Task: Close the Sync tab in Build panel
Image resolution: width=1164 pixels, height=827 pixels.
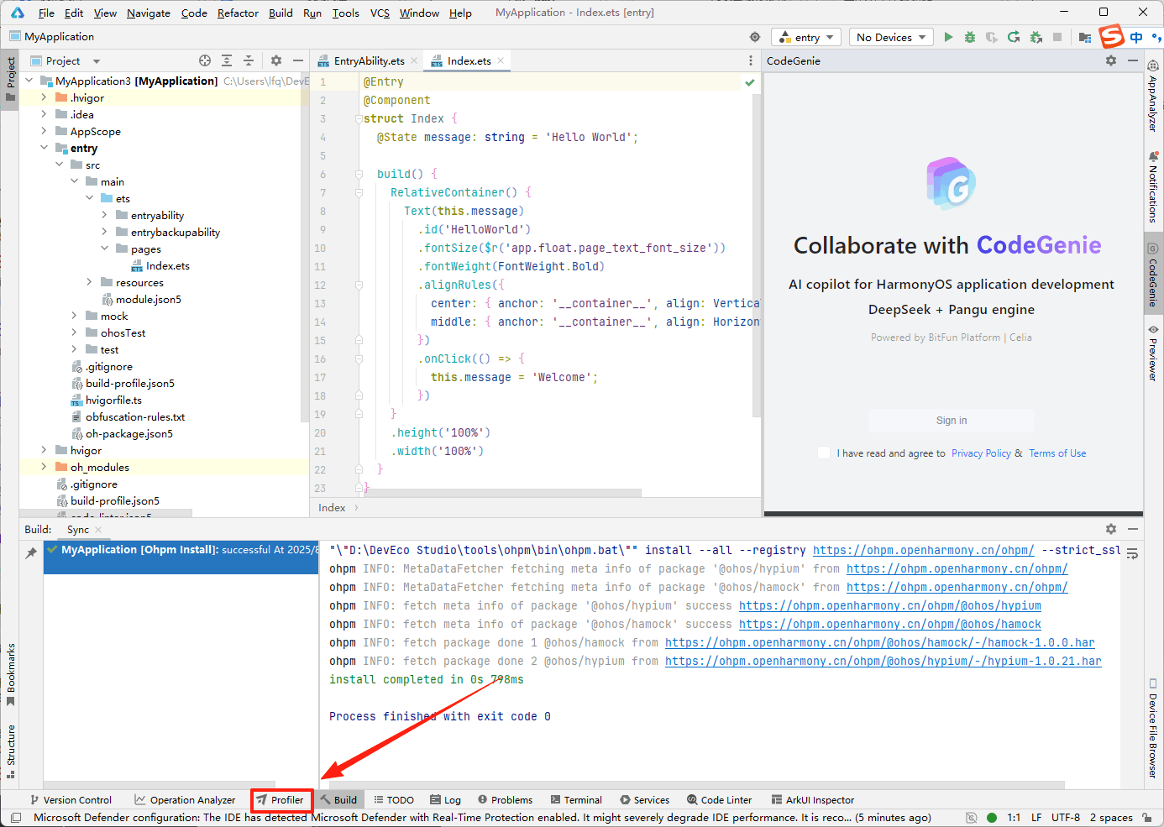Action: 98,529
